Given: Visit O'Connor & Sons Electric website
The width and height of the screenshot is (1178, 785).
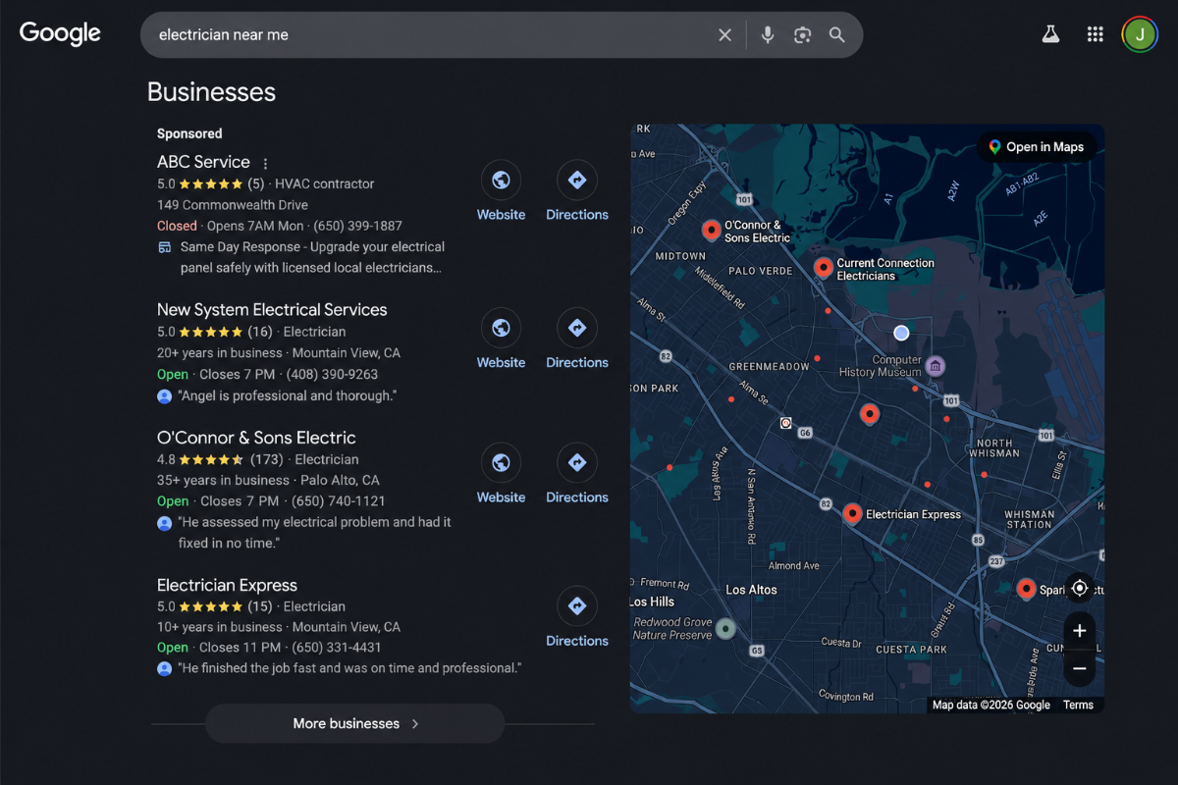Looking at the screenshot, I should (x=501, y=475).
